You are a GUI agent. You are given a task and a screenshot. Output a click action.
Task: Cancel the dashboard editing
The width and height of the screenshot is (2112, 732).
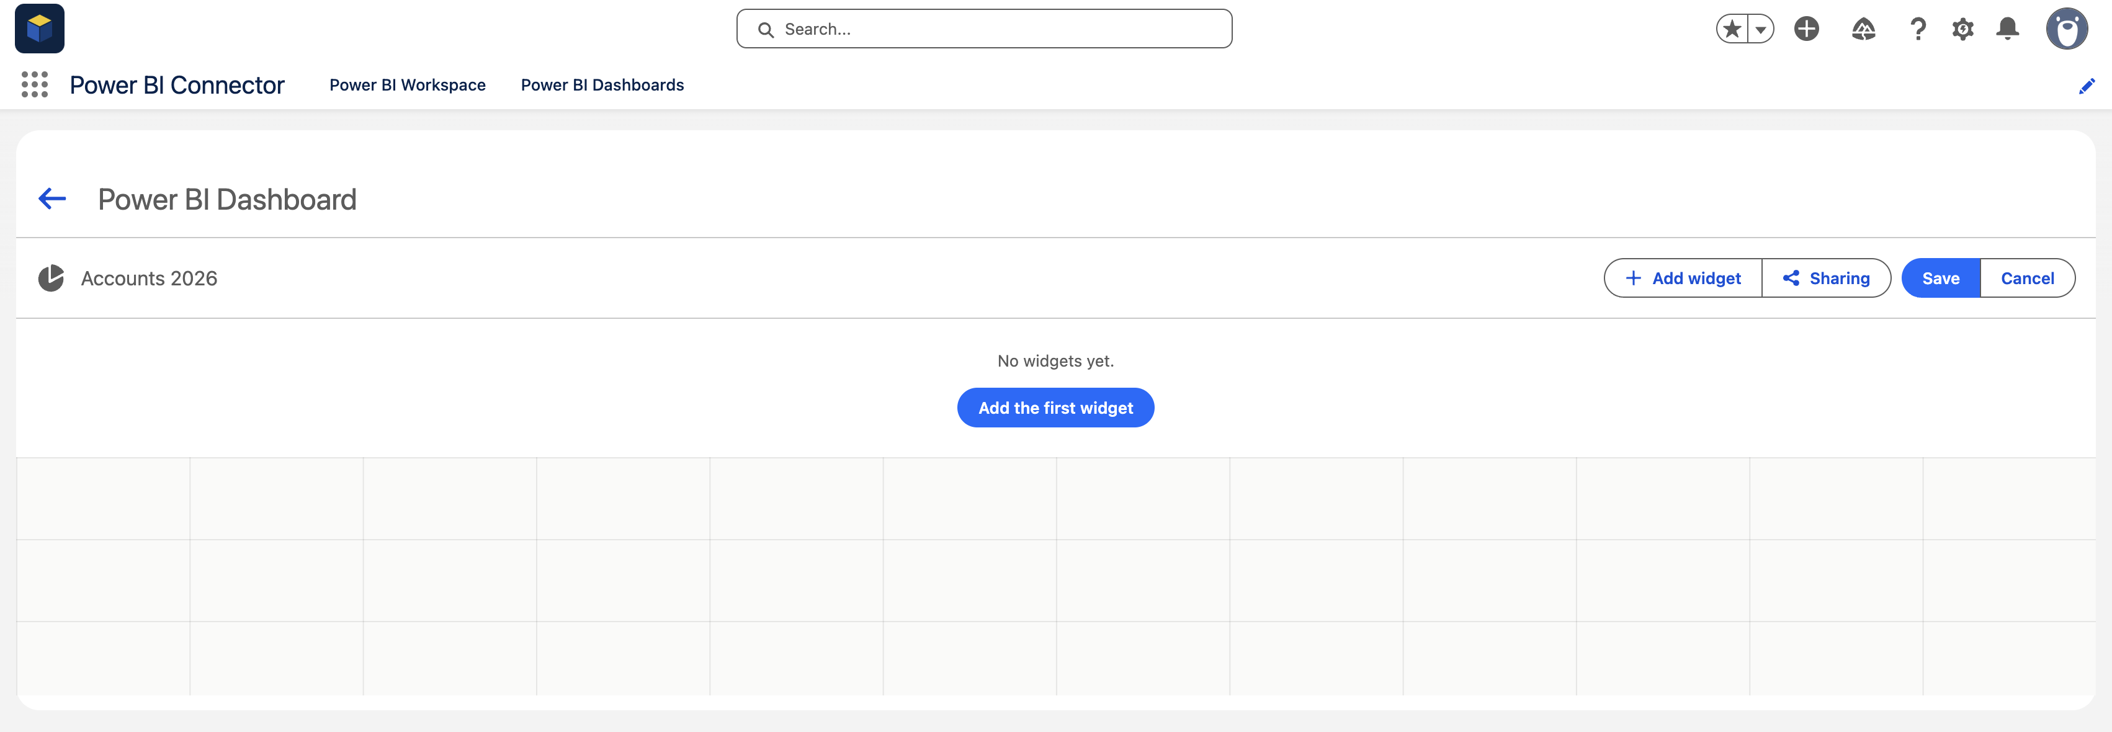tap(2028, 278)
